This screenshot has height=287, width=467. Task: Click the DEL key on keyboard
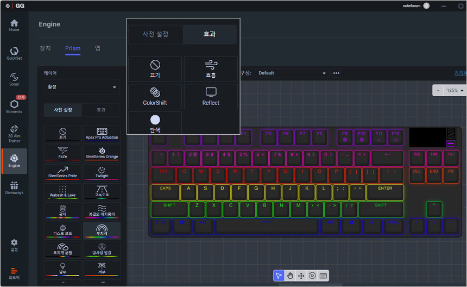pyautogui.click(x=417, y=176)
